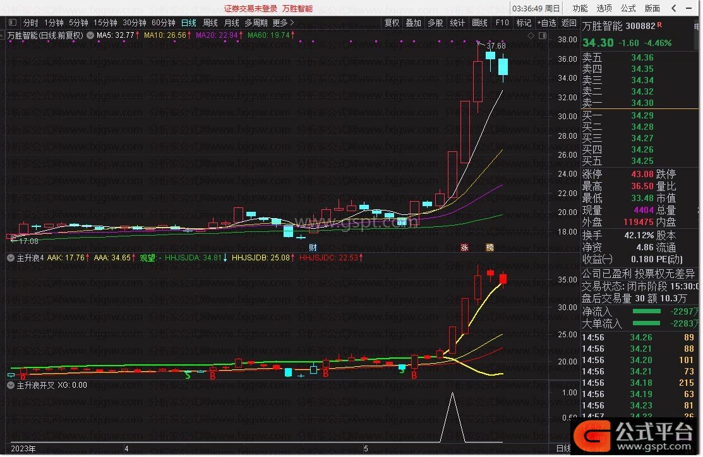This screenshot has height=457, width=703.
Task: Click the 多股 multi-stock button
Action: tap(435, 23)
